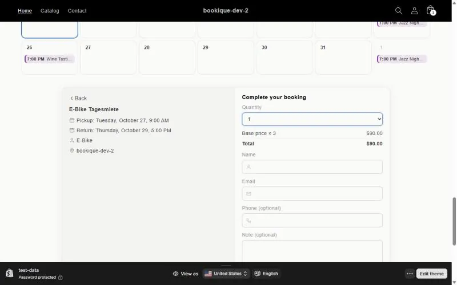Viewport: 457px width, 285px height.
Task: Select calendar day 27
Action: (109, 58)
